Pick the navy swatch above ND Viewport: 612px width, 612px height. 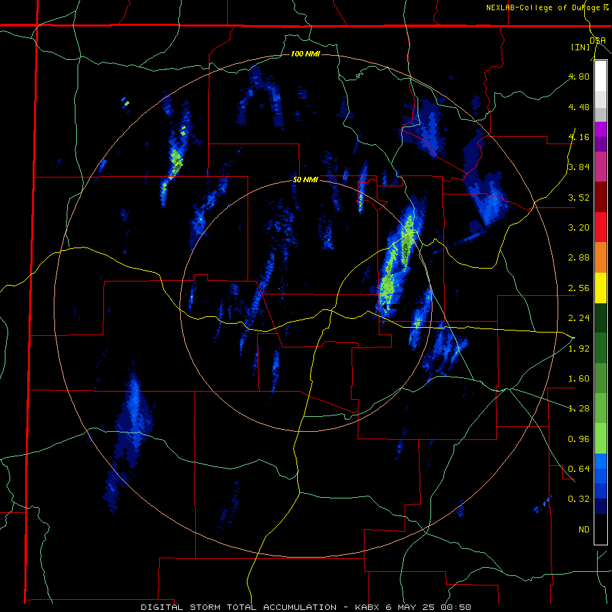[600, 507]
